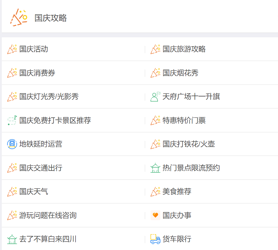Click the icon next to 国庆灯光秀/光影秀
Image resolution: width=278 pixels, height=250 pixels.
coord(12,97)
